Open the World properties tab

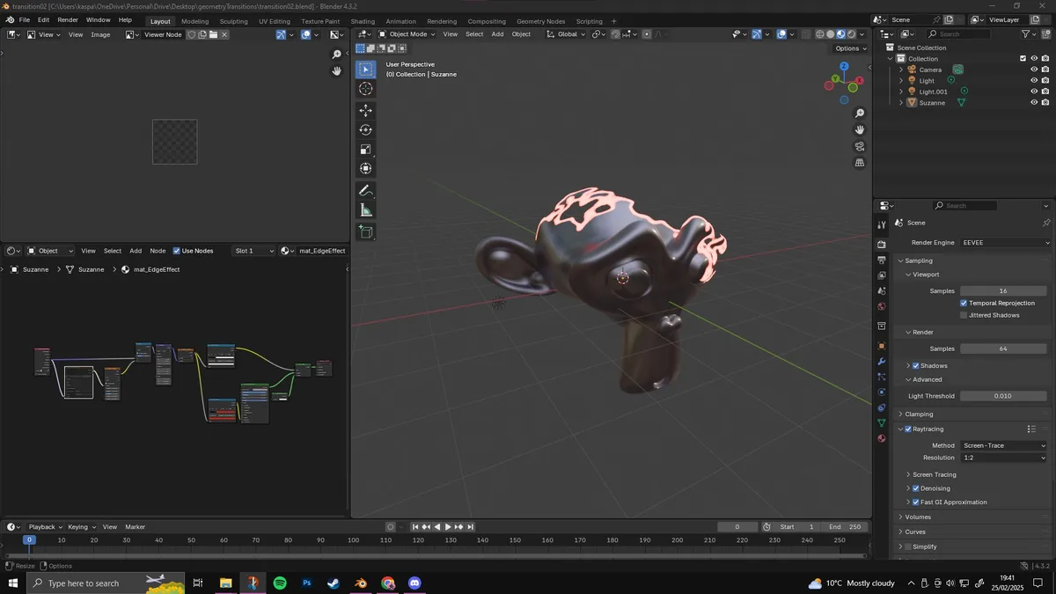coord(882,306)
